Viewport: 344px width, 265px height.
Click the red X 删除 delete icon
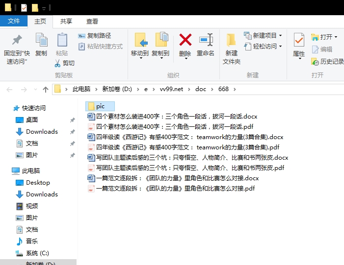pyautogui.click(x=185, y=40)
